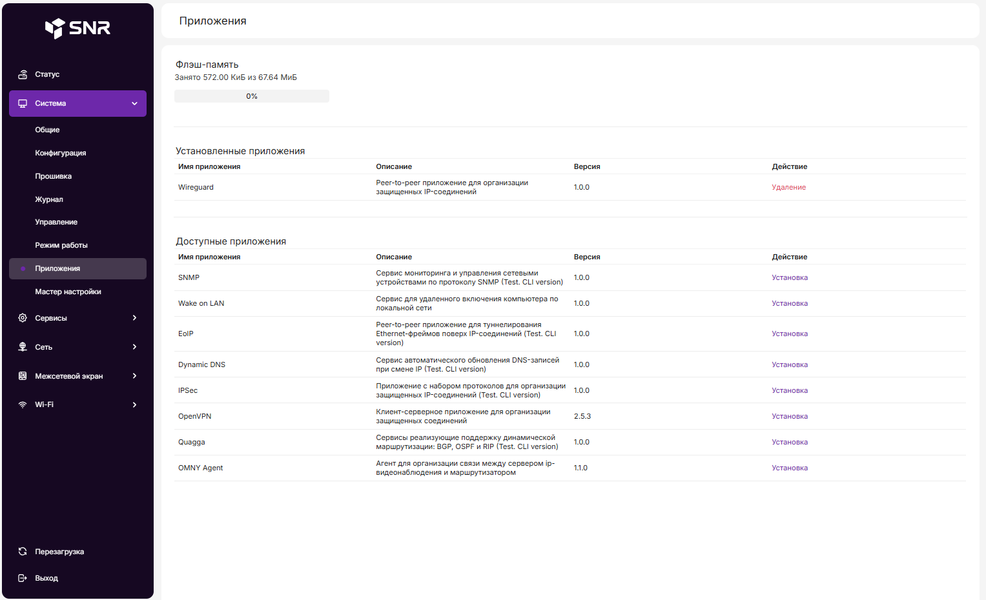986x600 pixels.
Task: Click the Wi-Fi signal icon
Action: click(23, 405)
